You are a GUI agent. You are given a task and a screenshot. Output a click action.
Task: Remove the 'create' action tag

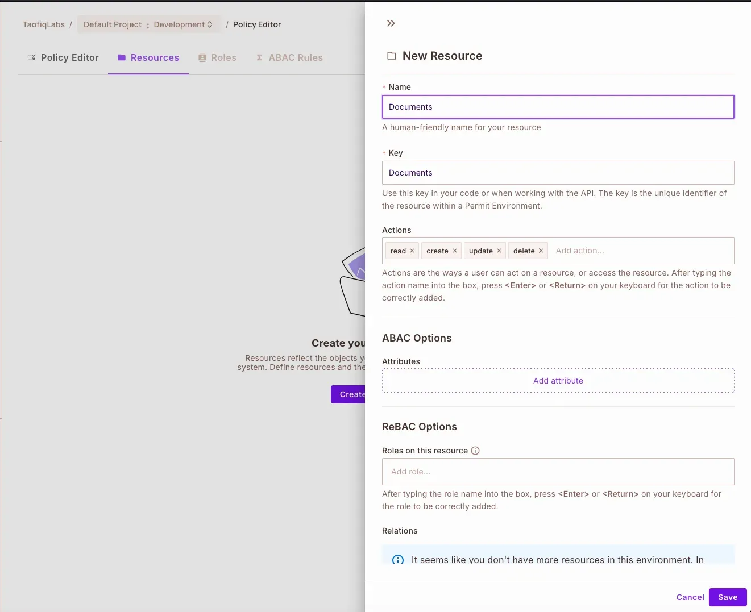click(x=455, y=251)
